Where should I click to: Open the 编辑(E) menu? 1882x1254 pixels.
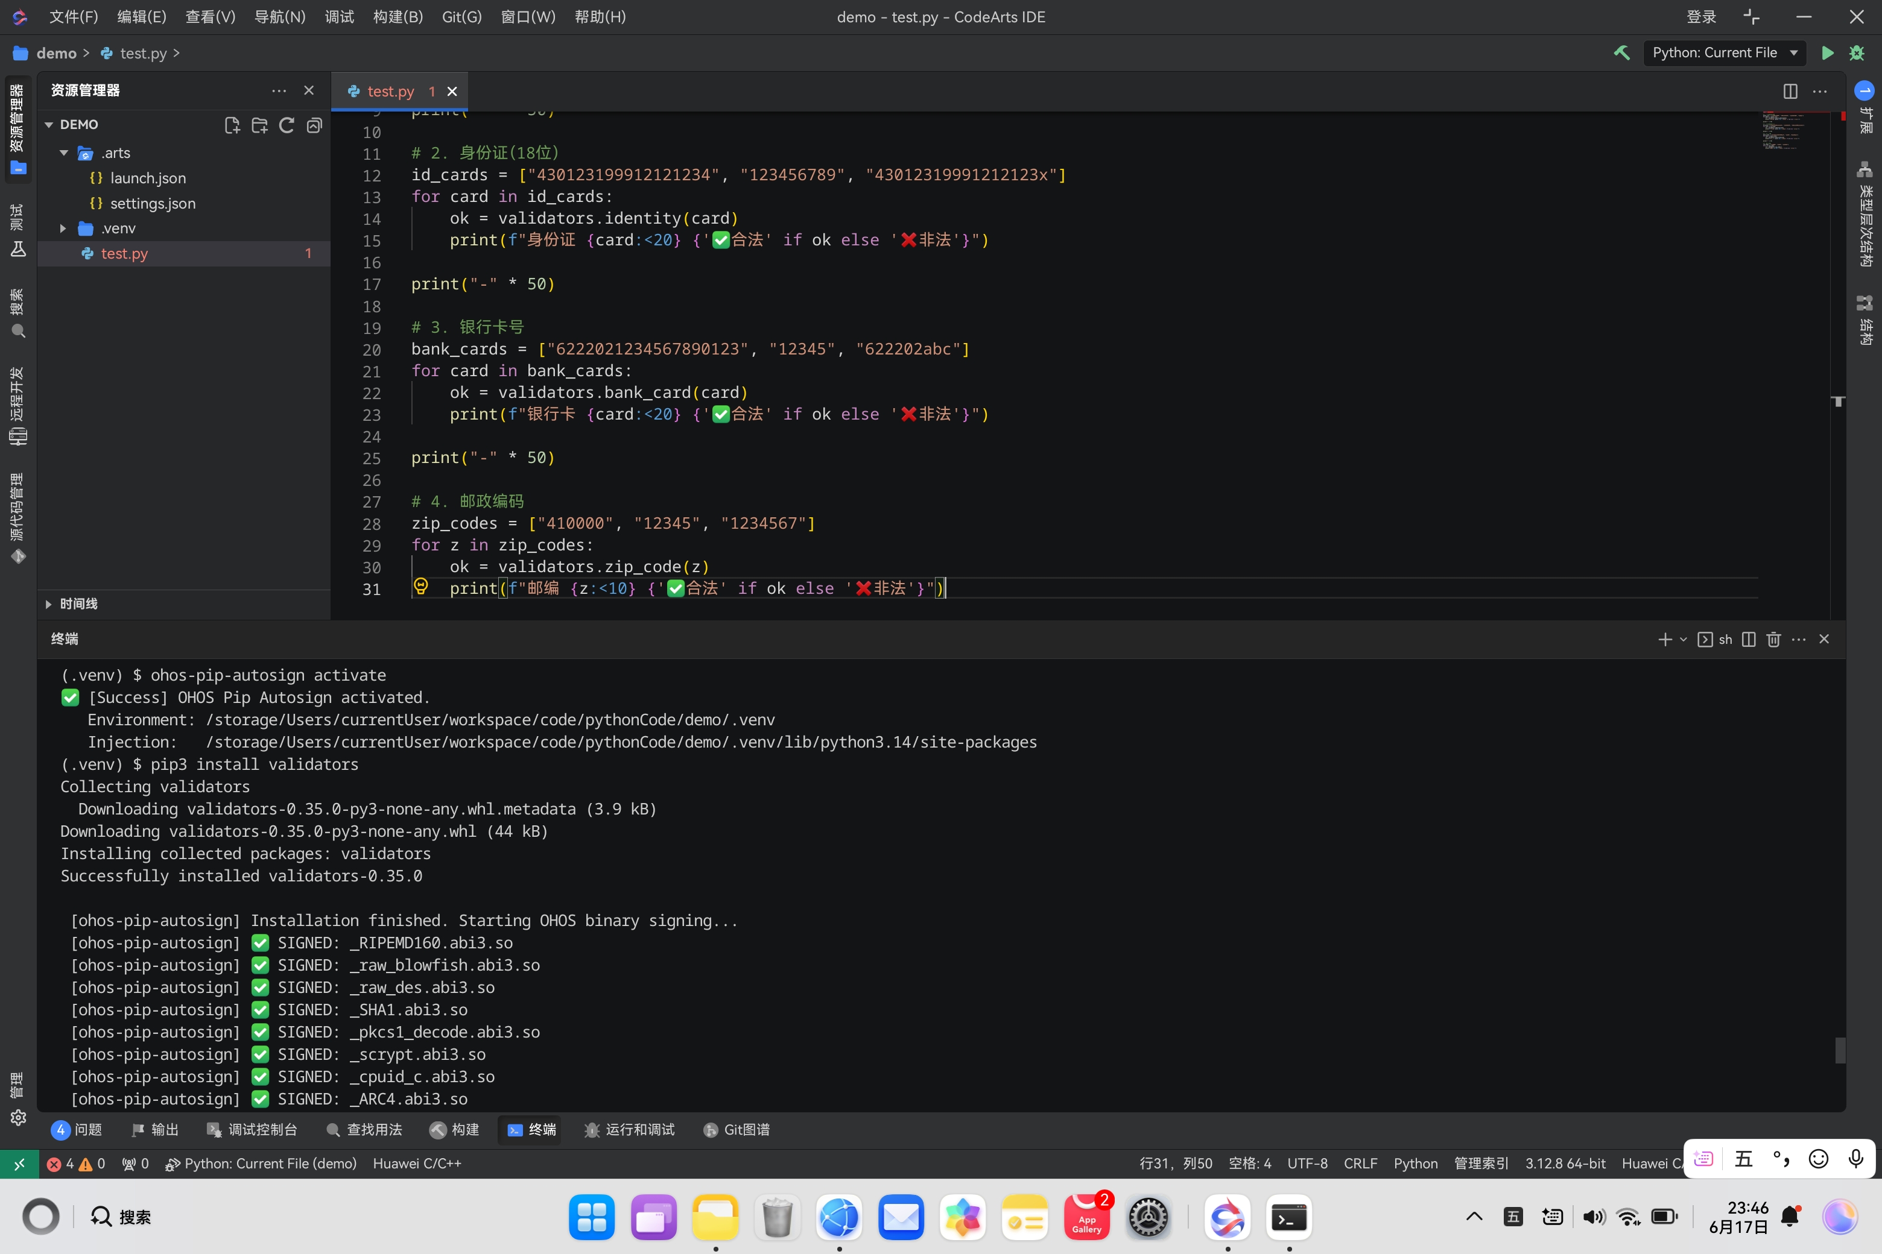pyautogui.click(x=142, y=17)
